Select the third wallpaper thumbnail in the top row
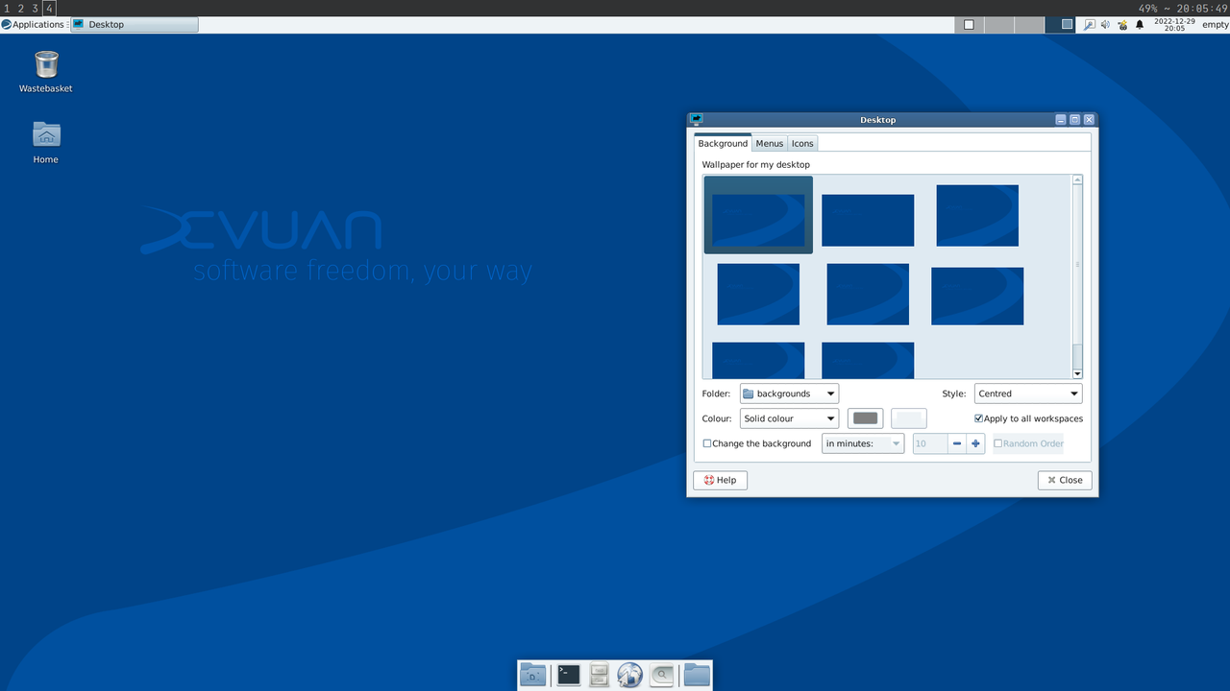 [977, 216]
